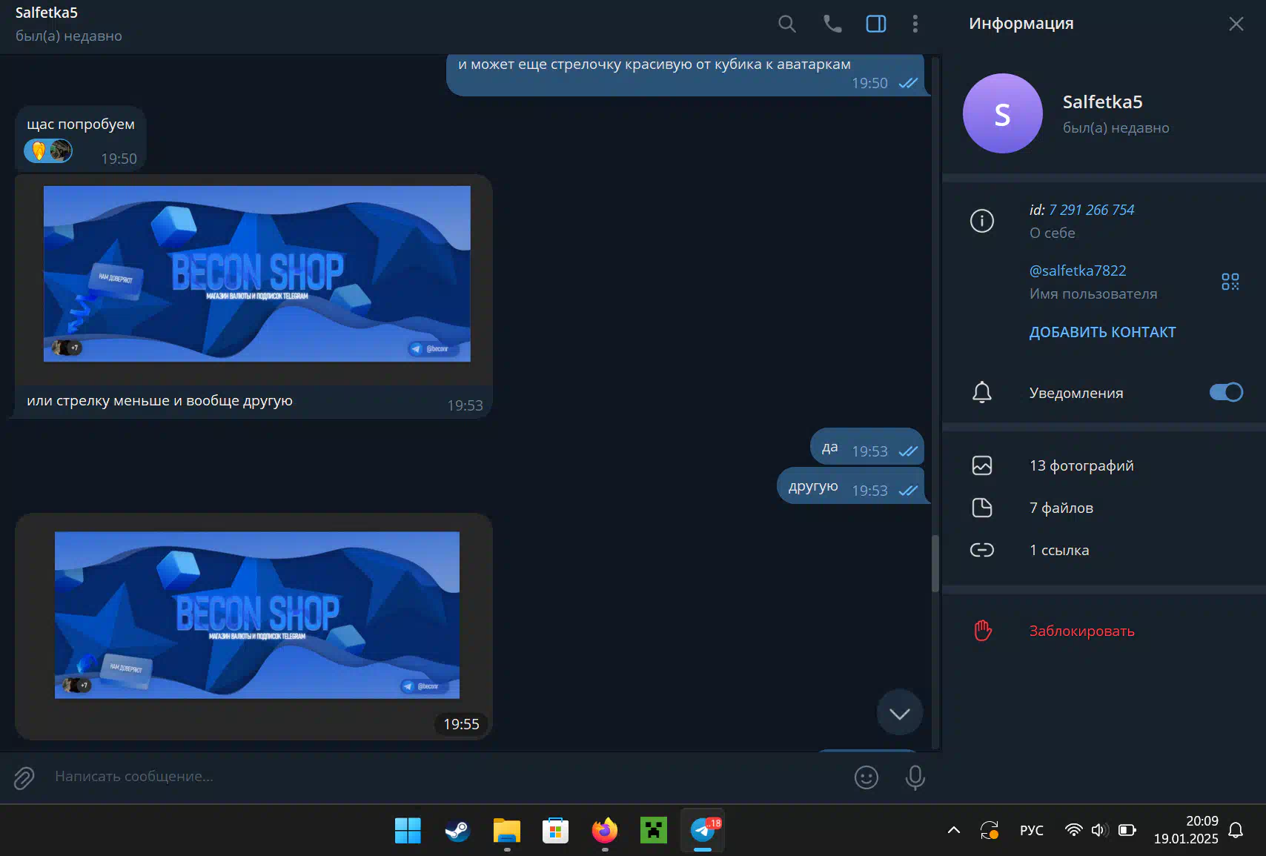The height and width of the screenshot is (856, 1266).
Task: Close the Информация panel
Action: click(1236, 24)
